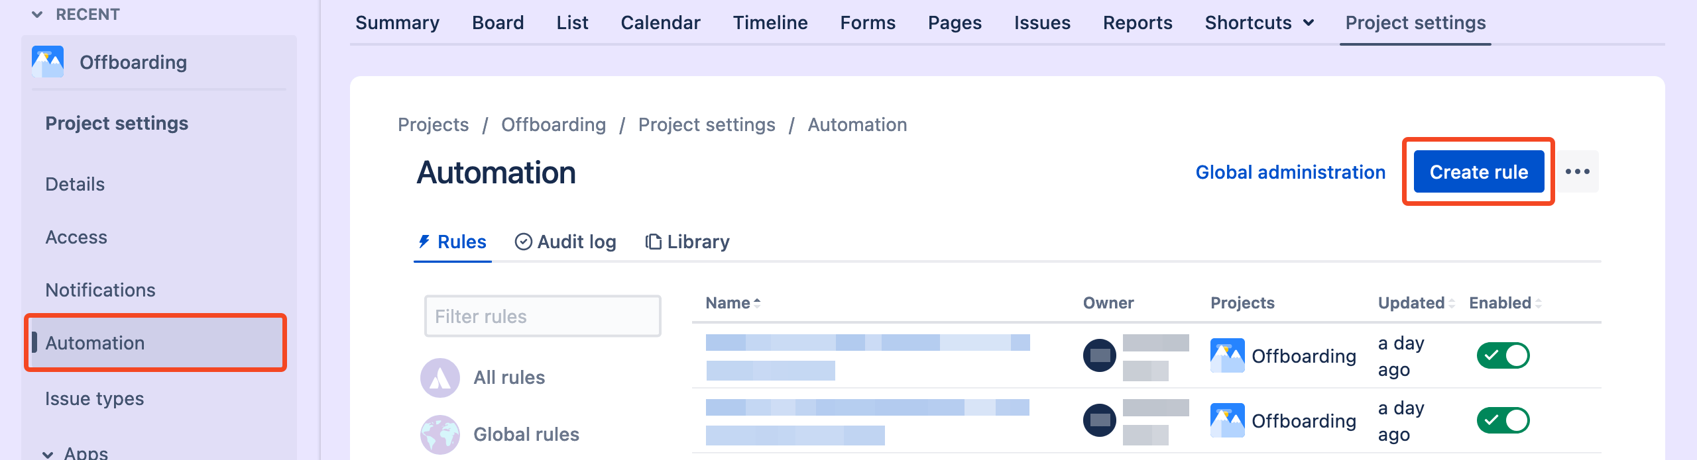1697x460 pixels.
Task: Select the Global rules filter
Action: [x=526, y=434]
